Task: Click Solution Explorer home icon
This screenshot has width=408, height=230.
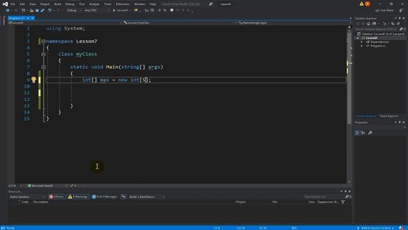Action: [x=368, y=24]
